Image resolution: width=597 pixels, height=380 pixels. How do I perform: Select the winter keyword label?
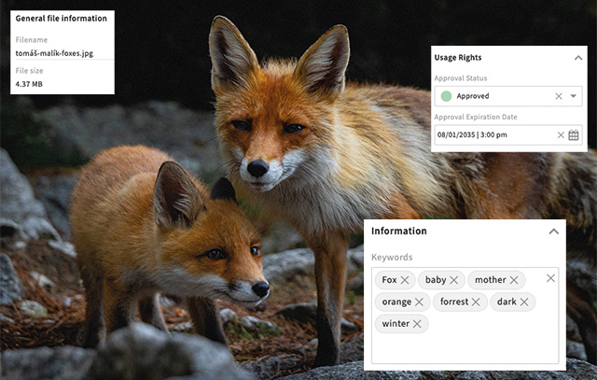click(x=396, y=323)
